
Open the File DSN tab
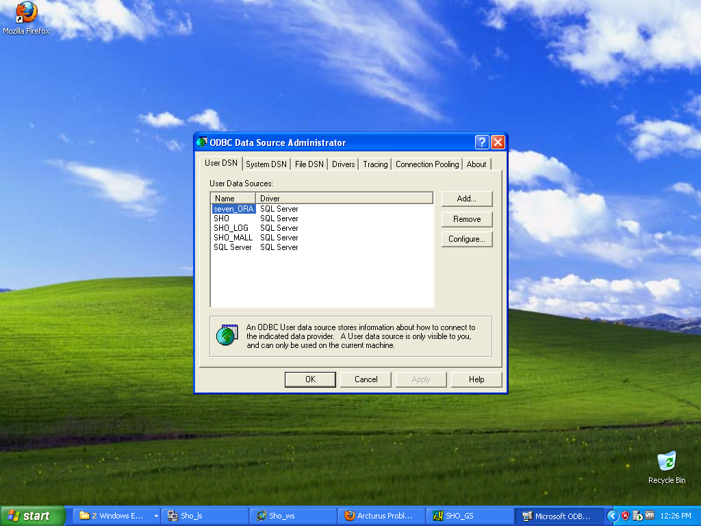pos(309,164)
